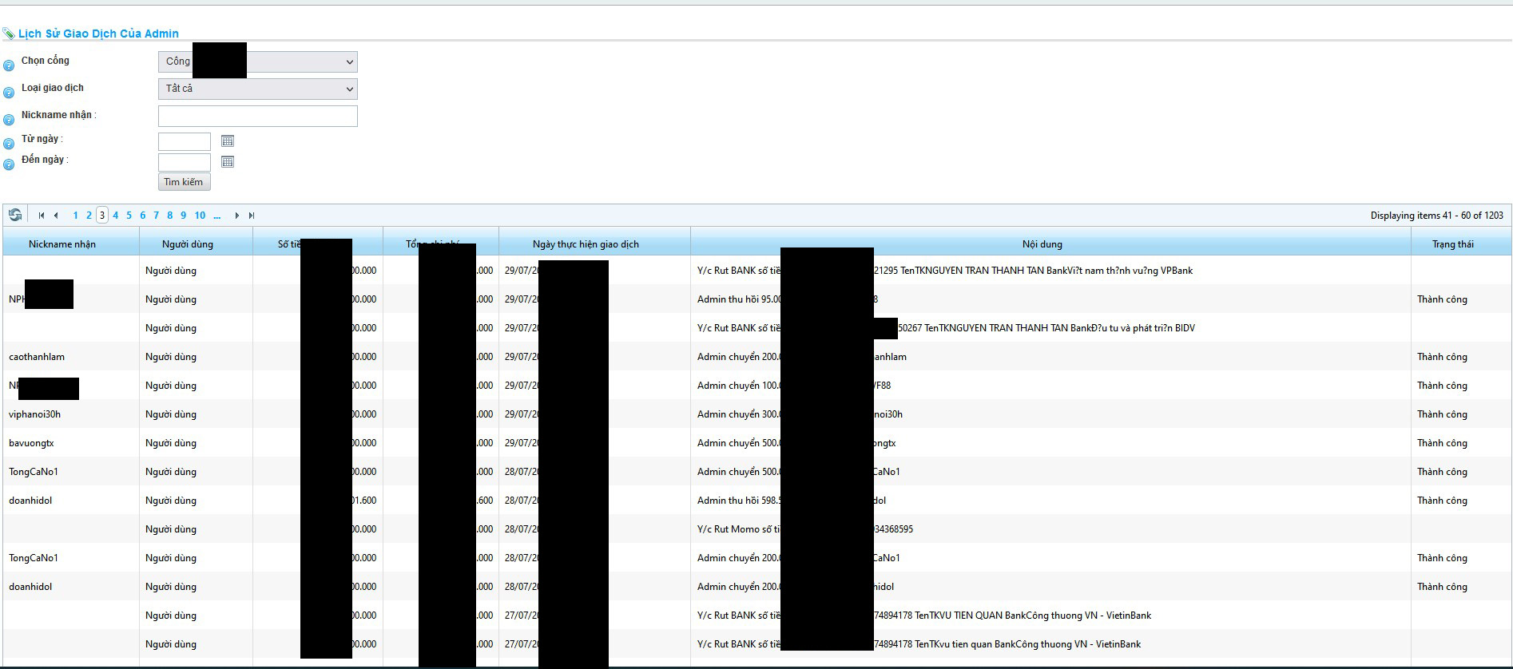1513x669 pixels.
Task: Sort by Trạng thái column header
Action: pyautogui.click(x=1453, y=244)
